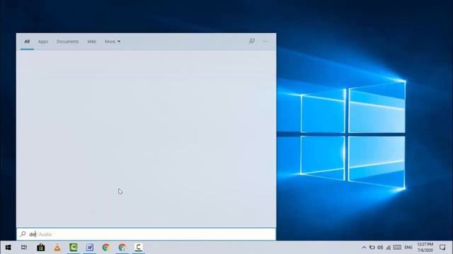Image resolution: width=453 pixels, height=254 pixels.
Task: Launch Microsoft Store from the taskbar
Action: [x=41, y=248]
